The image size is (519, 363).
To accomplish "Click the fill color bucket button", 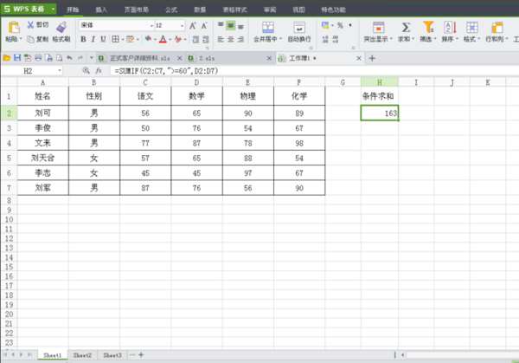I will pyautogui.click(x=148, y=39).
